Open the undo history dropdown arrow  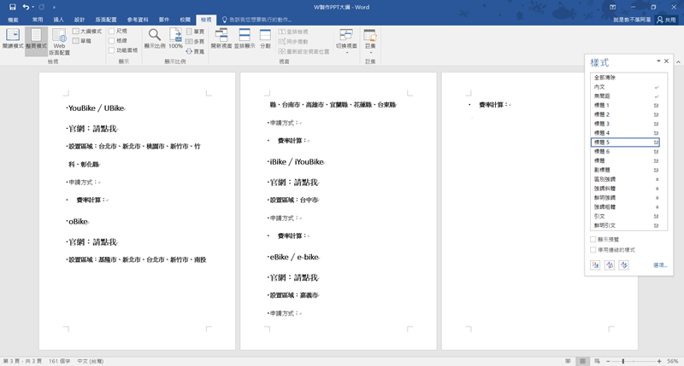pos(33,7)
